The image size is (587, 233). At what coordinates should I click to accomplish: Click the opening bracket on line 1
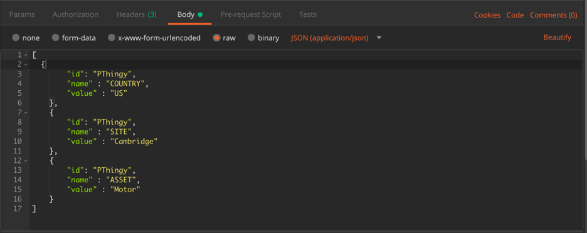pos(34,55)
